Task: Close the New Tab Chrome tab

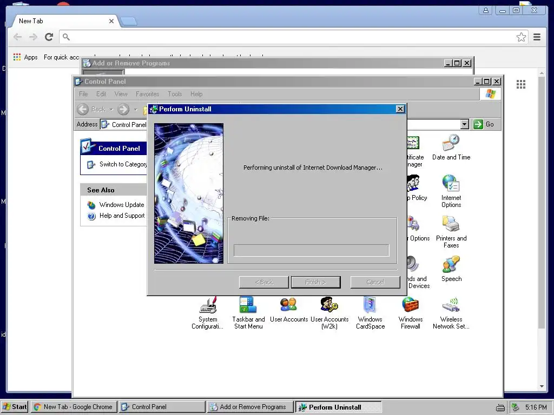Action: pyautogui.click(x=111, y=21)
